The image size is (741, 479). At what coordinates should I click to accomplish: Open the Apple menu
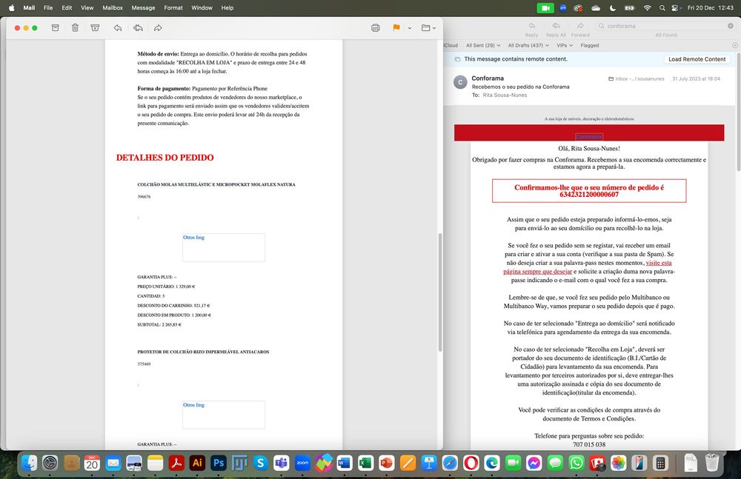pyautogui.click(x=12, y=7)
